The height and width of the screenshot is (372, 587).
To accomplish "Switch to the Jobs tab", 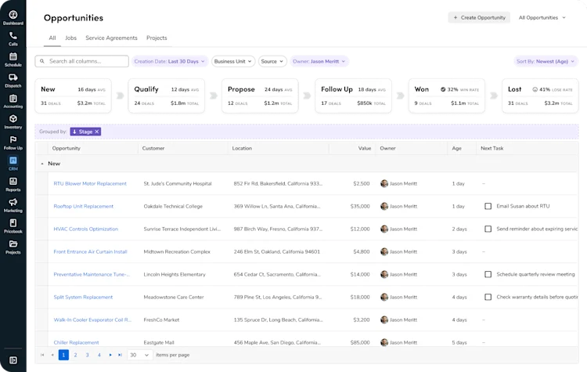I will (x=70, y=38).
